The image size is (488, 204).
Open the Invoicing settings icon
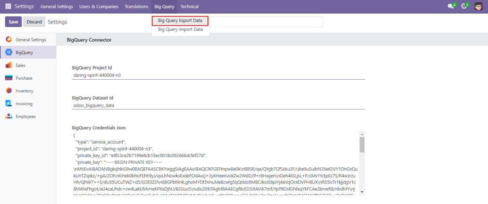(9, 104)
